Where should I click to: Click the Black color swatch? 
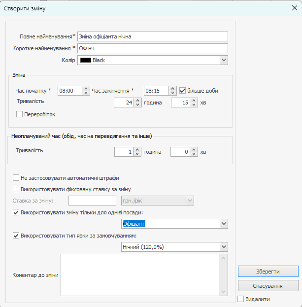(x=85, y=60)
